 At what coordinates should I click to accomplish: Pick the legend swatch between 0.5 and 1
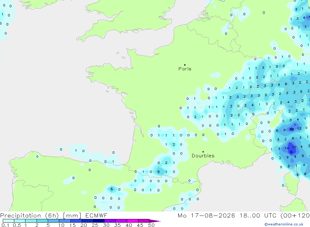click(x=20, y=221)
